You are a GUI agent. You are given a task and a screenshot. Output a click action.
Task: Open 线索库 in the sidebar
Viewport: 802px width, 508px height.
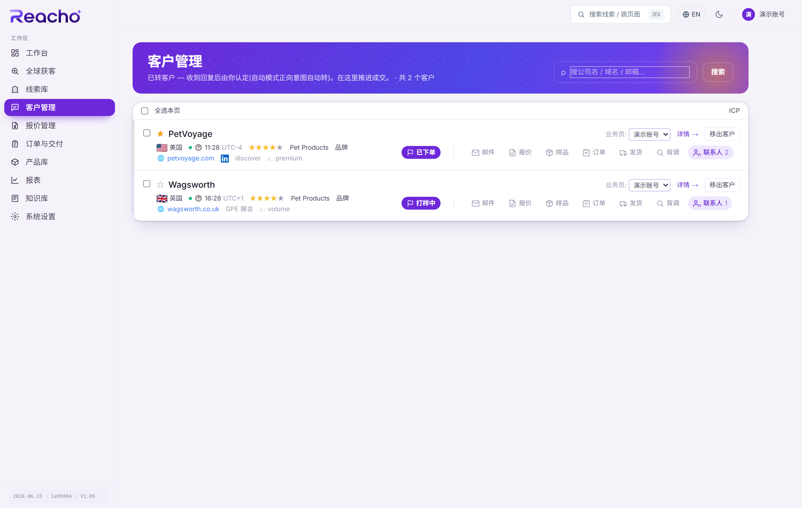pyautogui.click(x=59, y=89)
